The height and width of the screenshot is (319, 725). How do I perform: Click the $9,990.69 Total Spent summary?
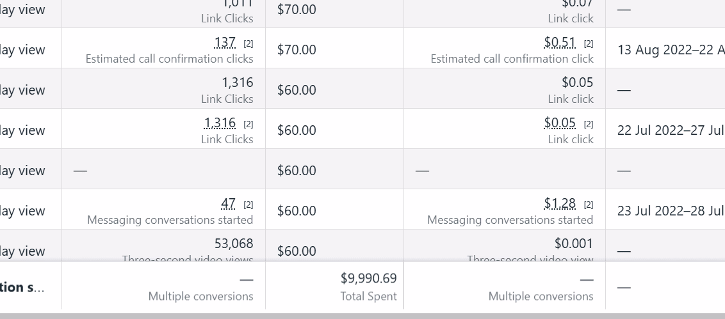pos(368,279)
